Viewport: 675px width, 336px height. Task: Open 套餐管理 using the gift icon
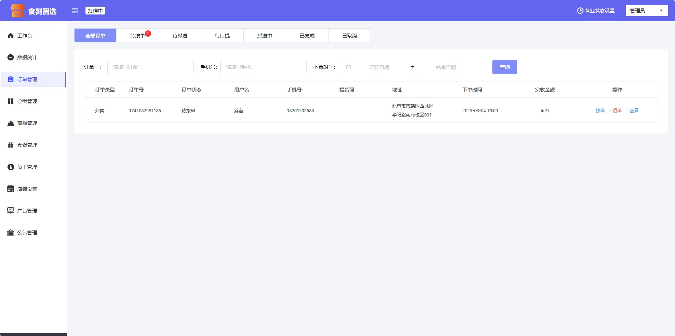[x=11, y=145]
